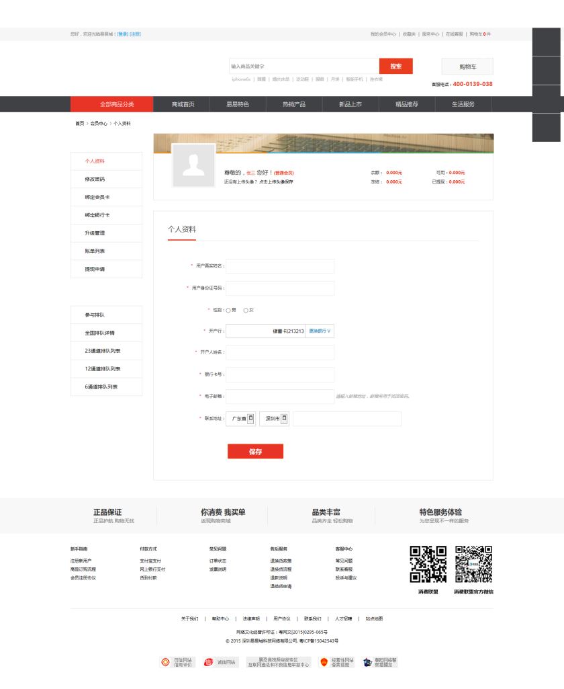
Task: Open 退换货政策 footer link
Action: point(281,561)
